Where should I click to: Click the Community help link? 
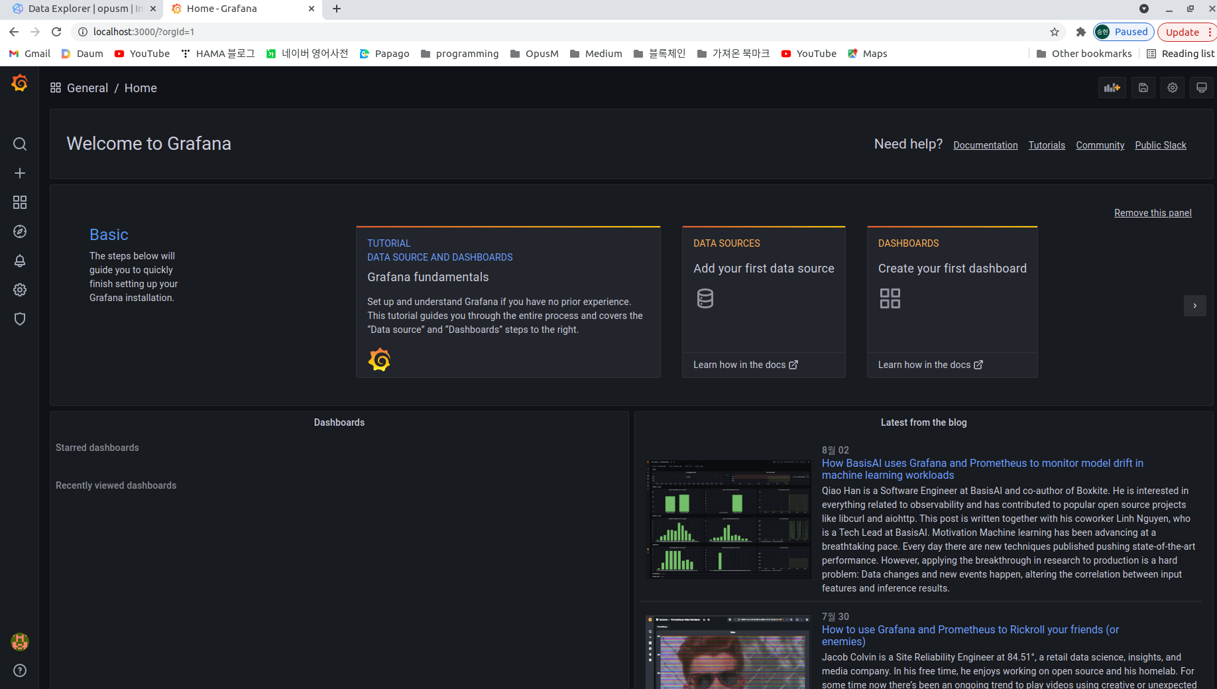coord(1100,145)
